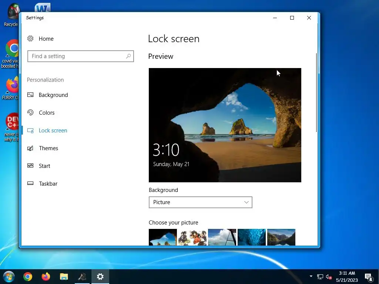Select the Word desktop icon behind Settings
Viewport: 379px width, 284px height.
point(43,7)
